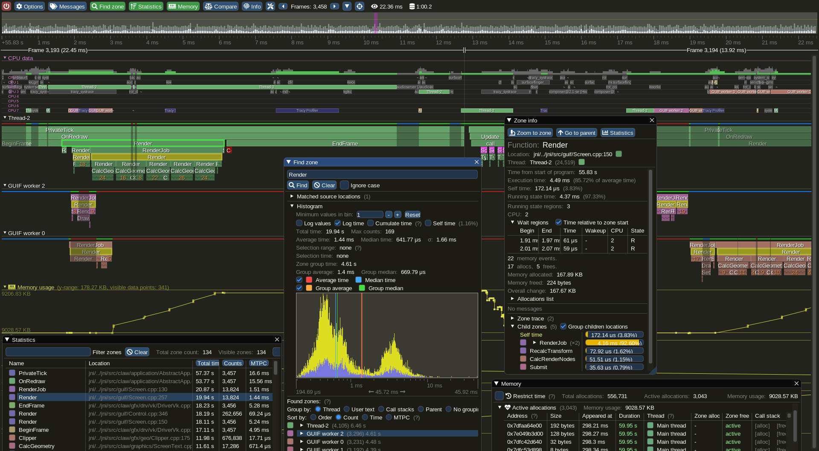Click the Render search field in Find zone
This screenshot has height=451, width=819.
point(382,174)
